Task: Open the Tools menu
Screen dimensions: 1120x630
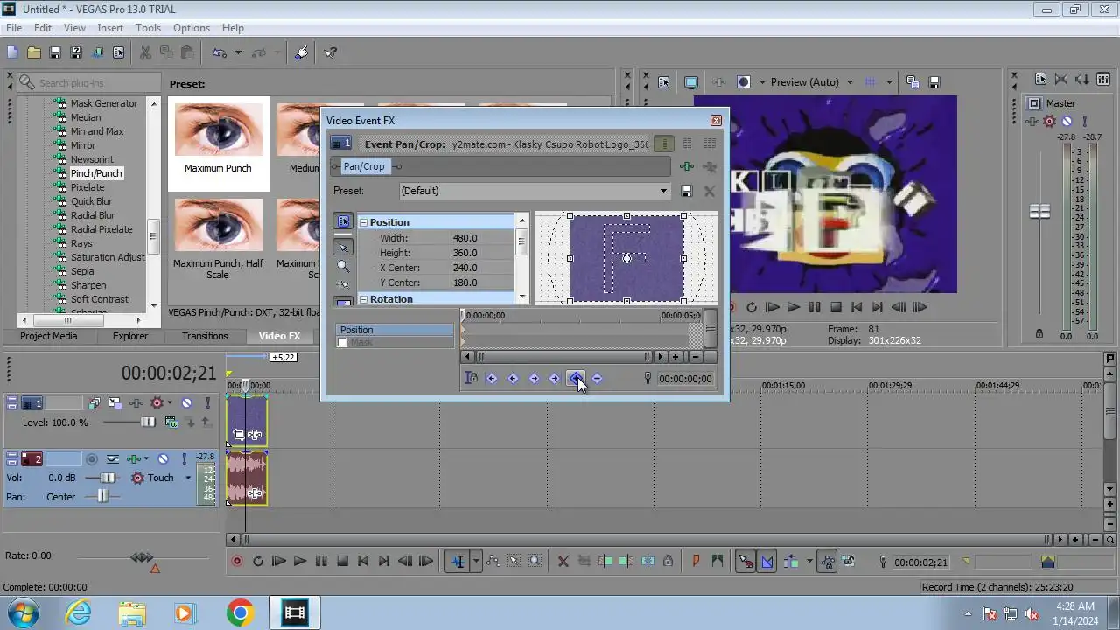Action: click(x=148, y=28)
